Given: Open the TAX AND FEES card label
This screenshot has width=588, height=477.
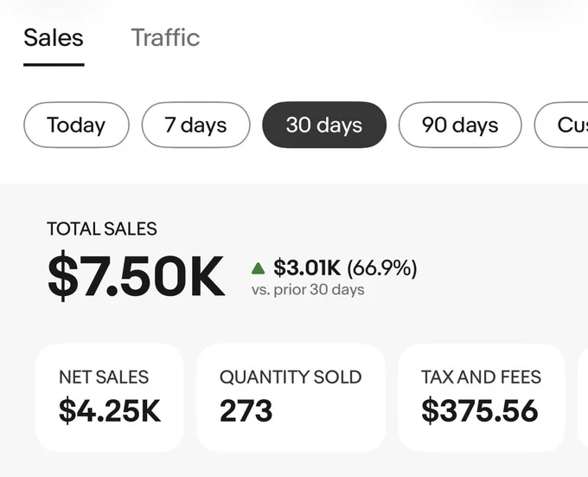Looking at the screenshot, I should point(481,377).
